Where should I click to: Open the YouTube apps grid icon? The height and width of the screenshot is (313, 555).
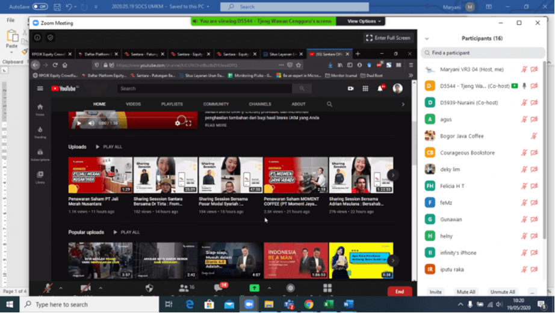point(365,88)
